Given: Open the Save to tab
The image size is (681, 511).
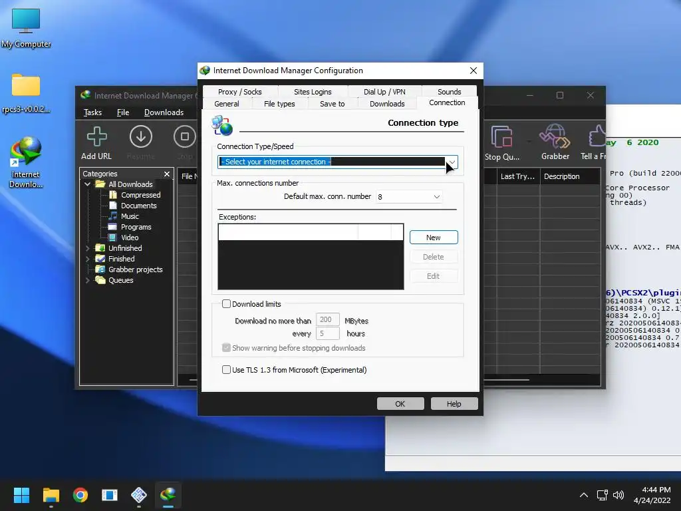Looking at the screenshot, I should 333,104.
